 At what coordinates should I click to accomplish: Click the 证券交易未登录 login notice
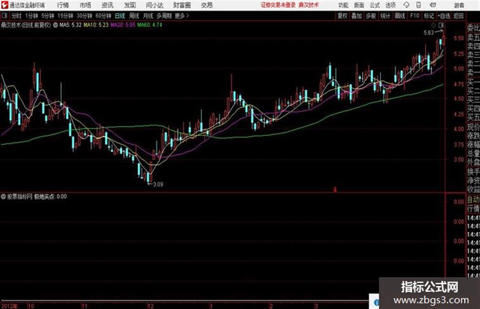click(278, 5)
